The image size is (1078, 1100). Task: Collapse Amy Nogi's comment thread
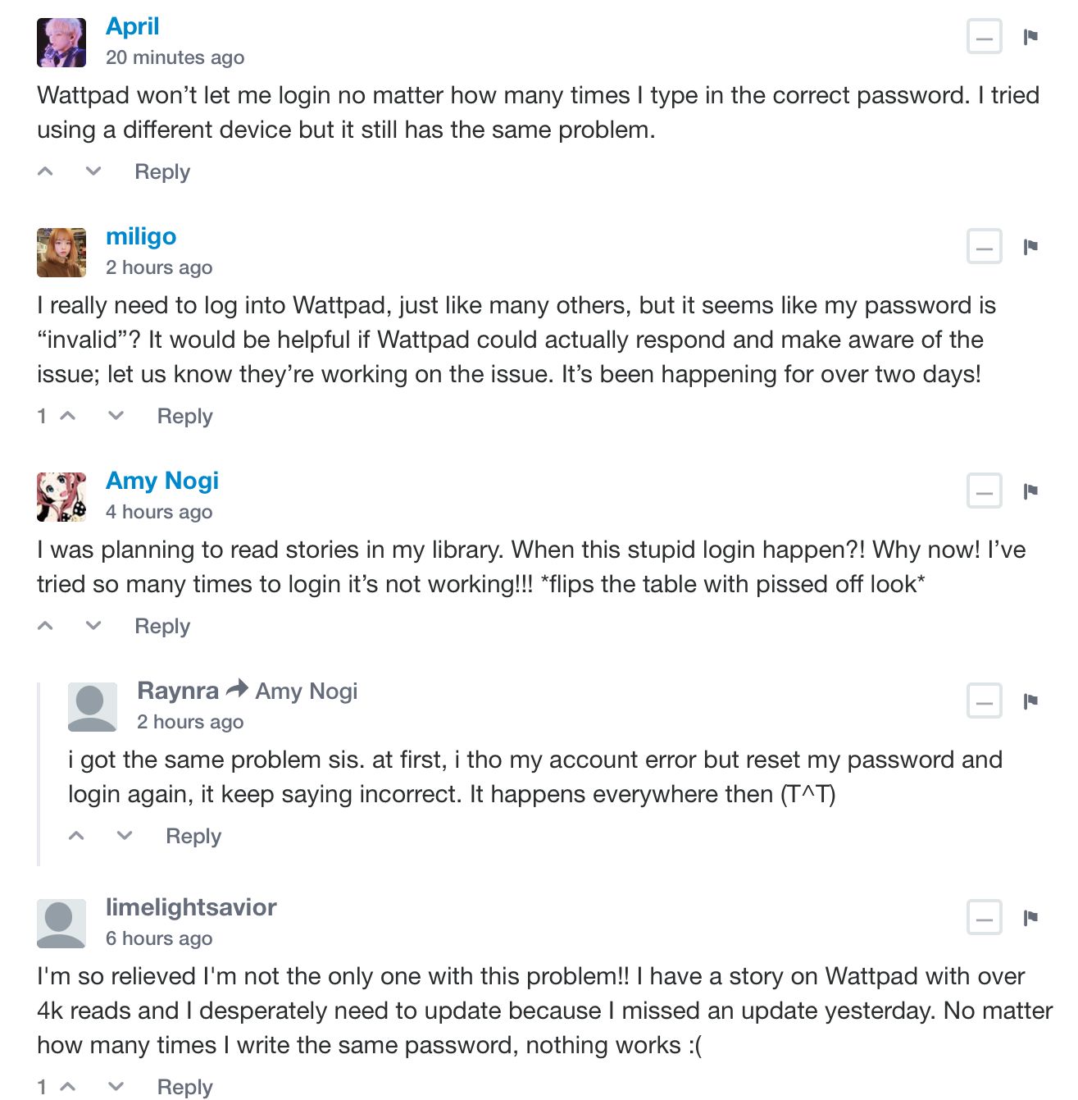click(x=984, y=491)
